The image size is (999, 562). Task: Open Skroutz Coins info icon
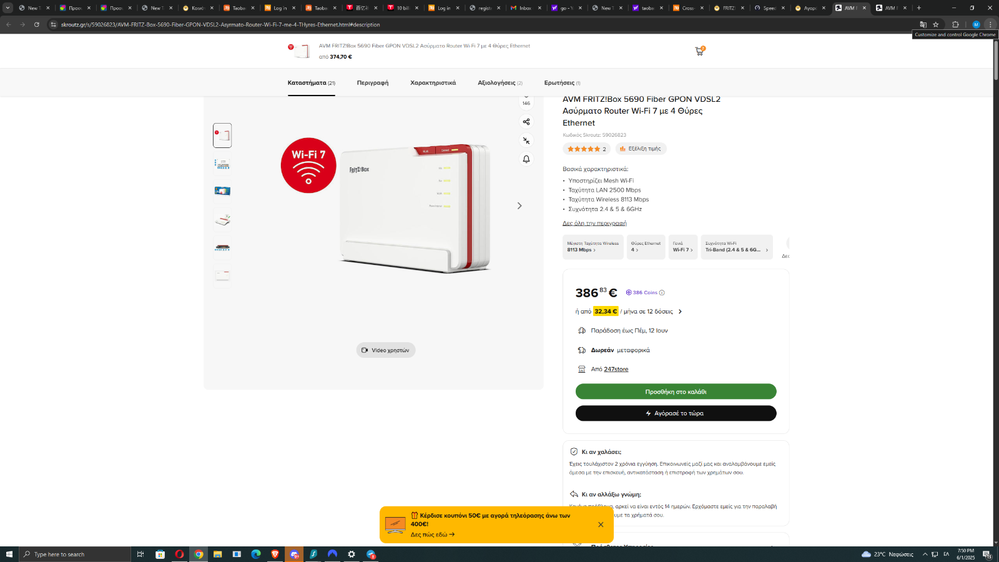point(662,292)
